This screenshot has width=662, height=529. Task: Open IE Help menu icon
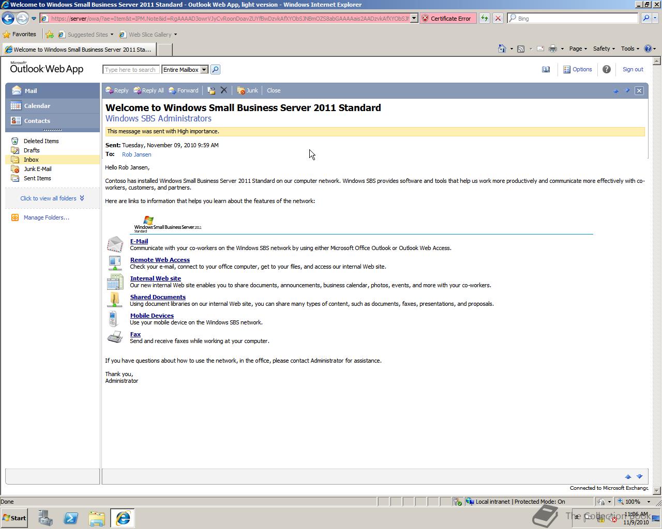(x=650, y=49)
